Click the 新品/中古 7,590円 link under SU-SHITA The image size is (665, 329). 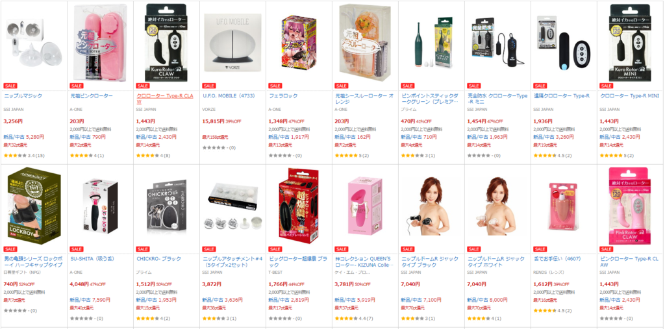(x=90, y=300)
